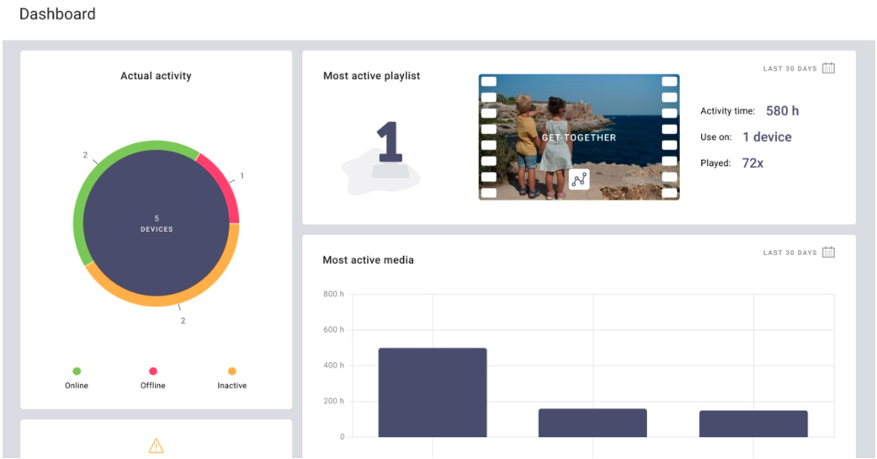Toggle the Offline legend dot
The height and width of the screenshot is (459, 877).
coord(152,371)
